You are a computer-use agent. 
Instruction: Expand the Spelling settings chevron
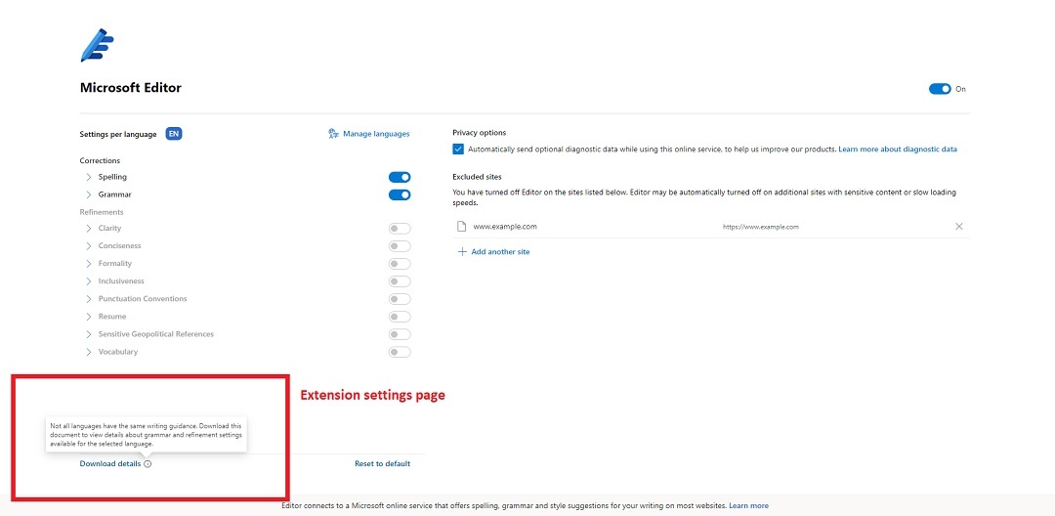click(x=88, y=177)
